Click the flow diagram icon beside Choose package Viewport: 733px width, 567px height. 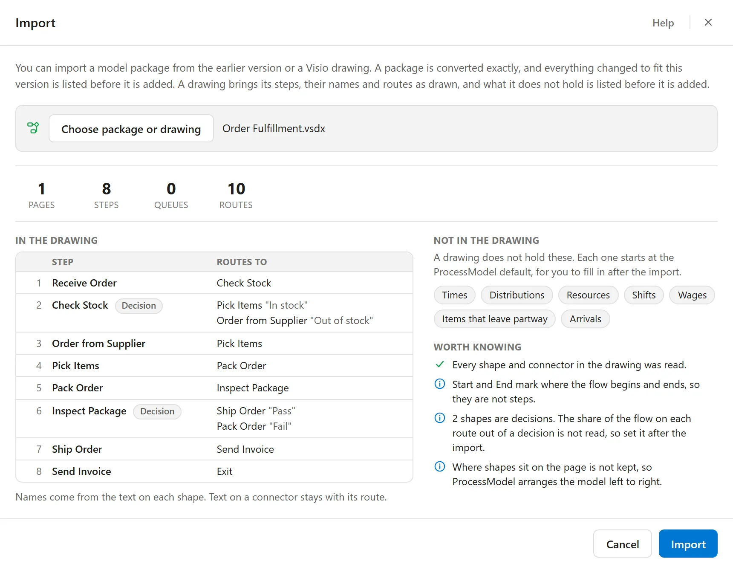(x=33, y=128)
